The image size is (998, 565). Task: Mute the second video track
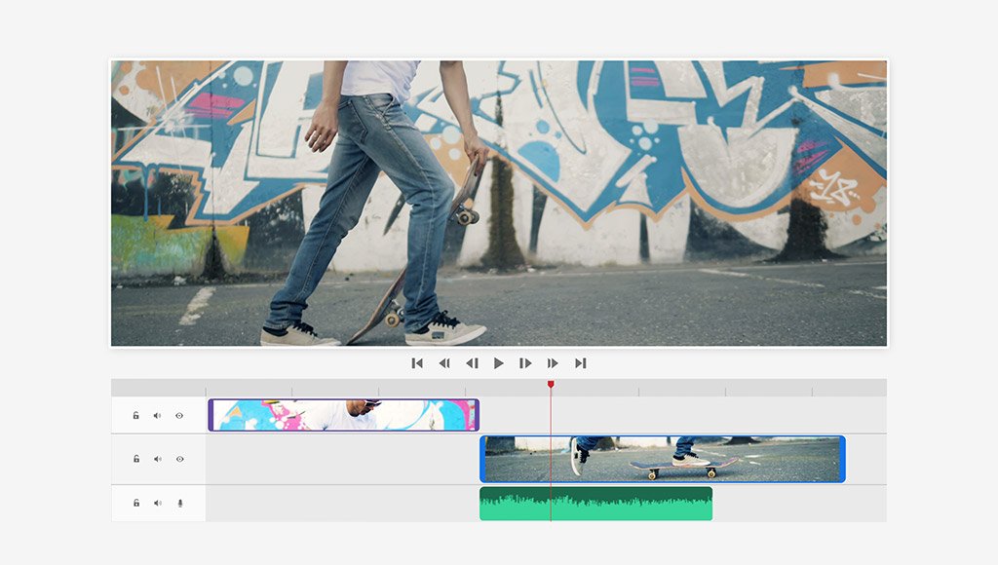[157, 458]
